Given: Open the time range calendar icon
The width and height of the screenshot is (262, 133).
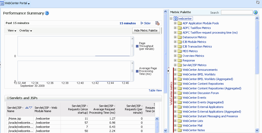Looking at the screenshot, I should pyautogui.click(x=157, y=23).
